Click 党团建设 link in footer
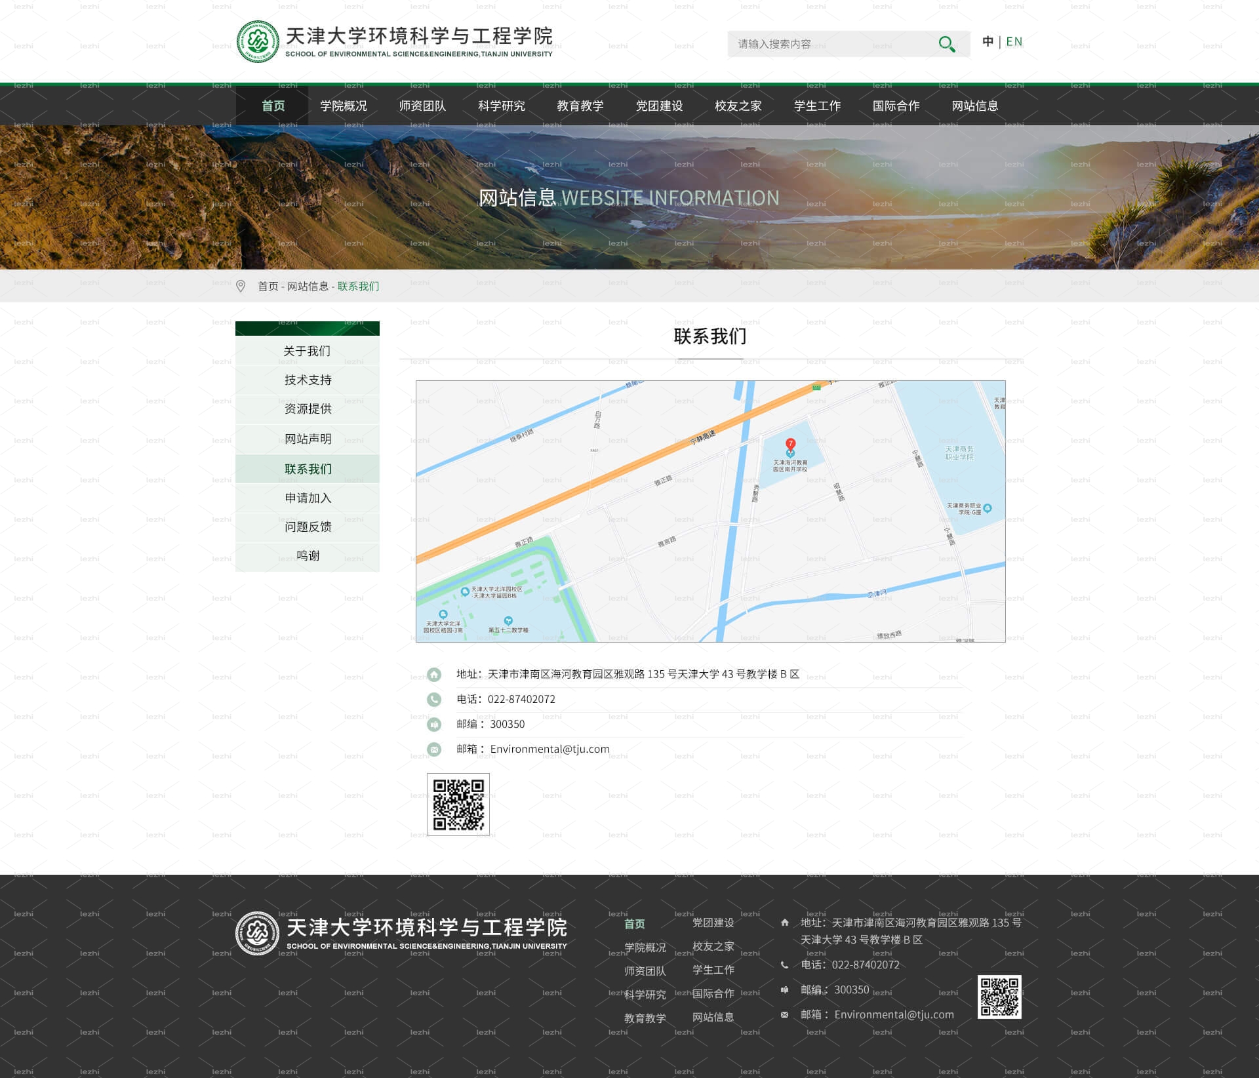Viewport: 1259px width, 1078px height. tap(713, 923)
